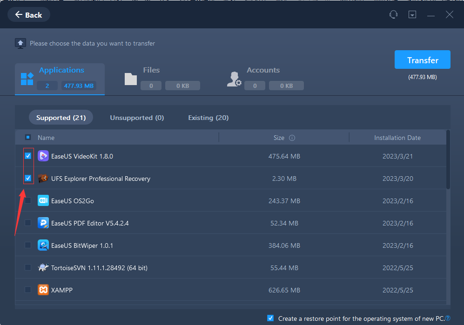Click the EaseUS OS2Go app icon
Image resolution: width=464 pixels, height=325 pixels.
click(43, 201)
